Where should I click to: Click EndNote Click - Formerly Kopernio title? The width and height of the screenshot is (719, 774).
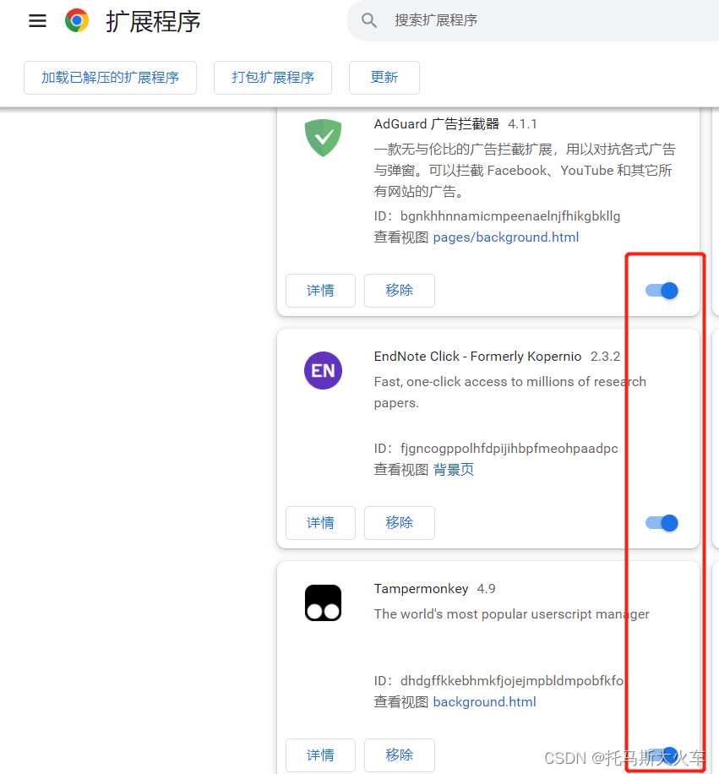(477, 357)
